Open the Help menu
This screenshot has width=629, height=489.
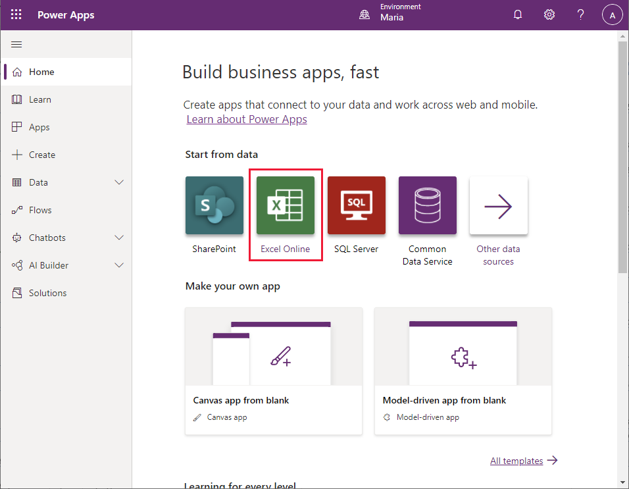pos(580,14)
